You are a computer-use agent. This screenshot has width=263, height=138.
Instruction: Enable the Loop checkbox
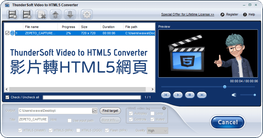point(152,114)
